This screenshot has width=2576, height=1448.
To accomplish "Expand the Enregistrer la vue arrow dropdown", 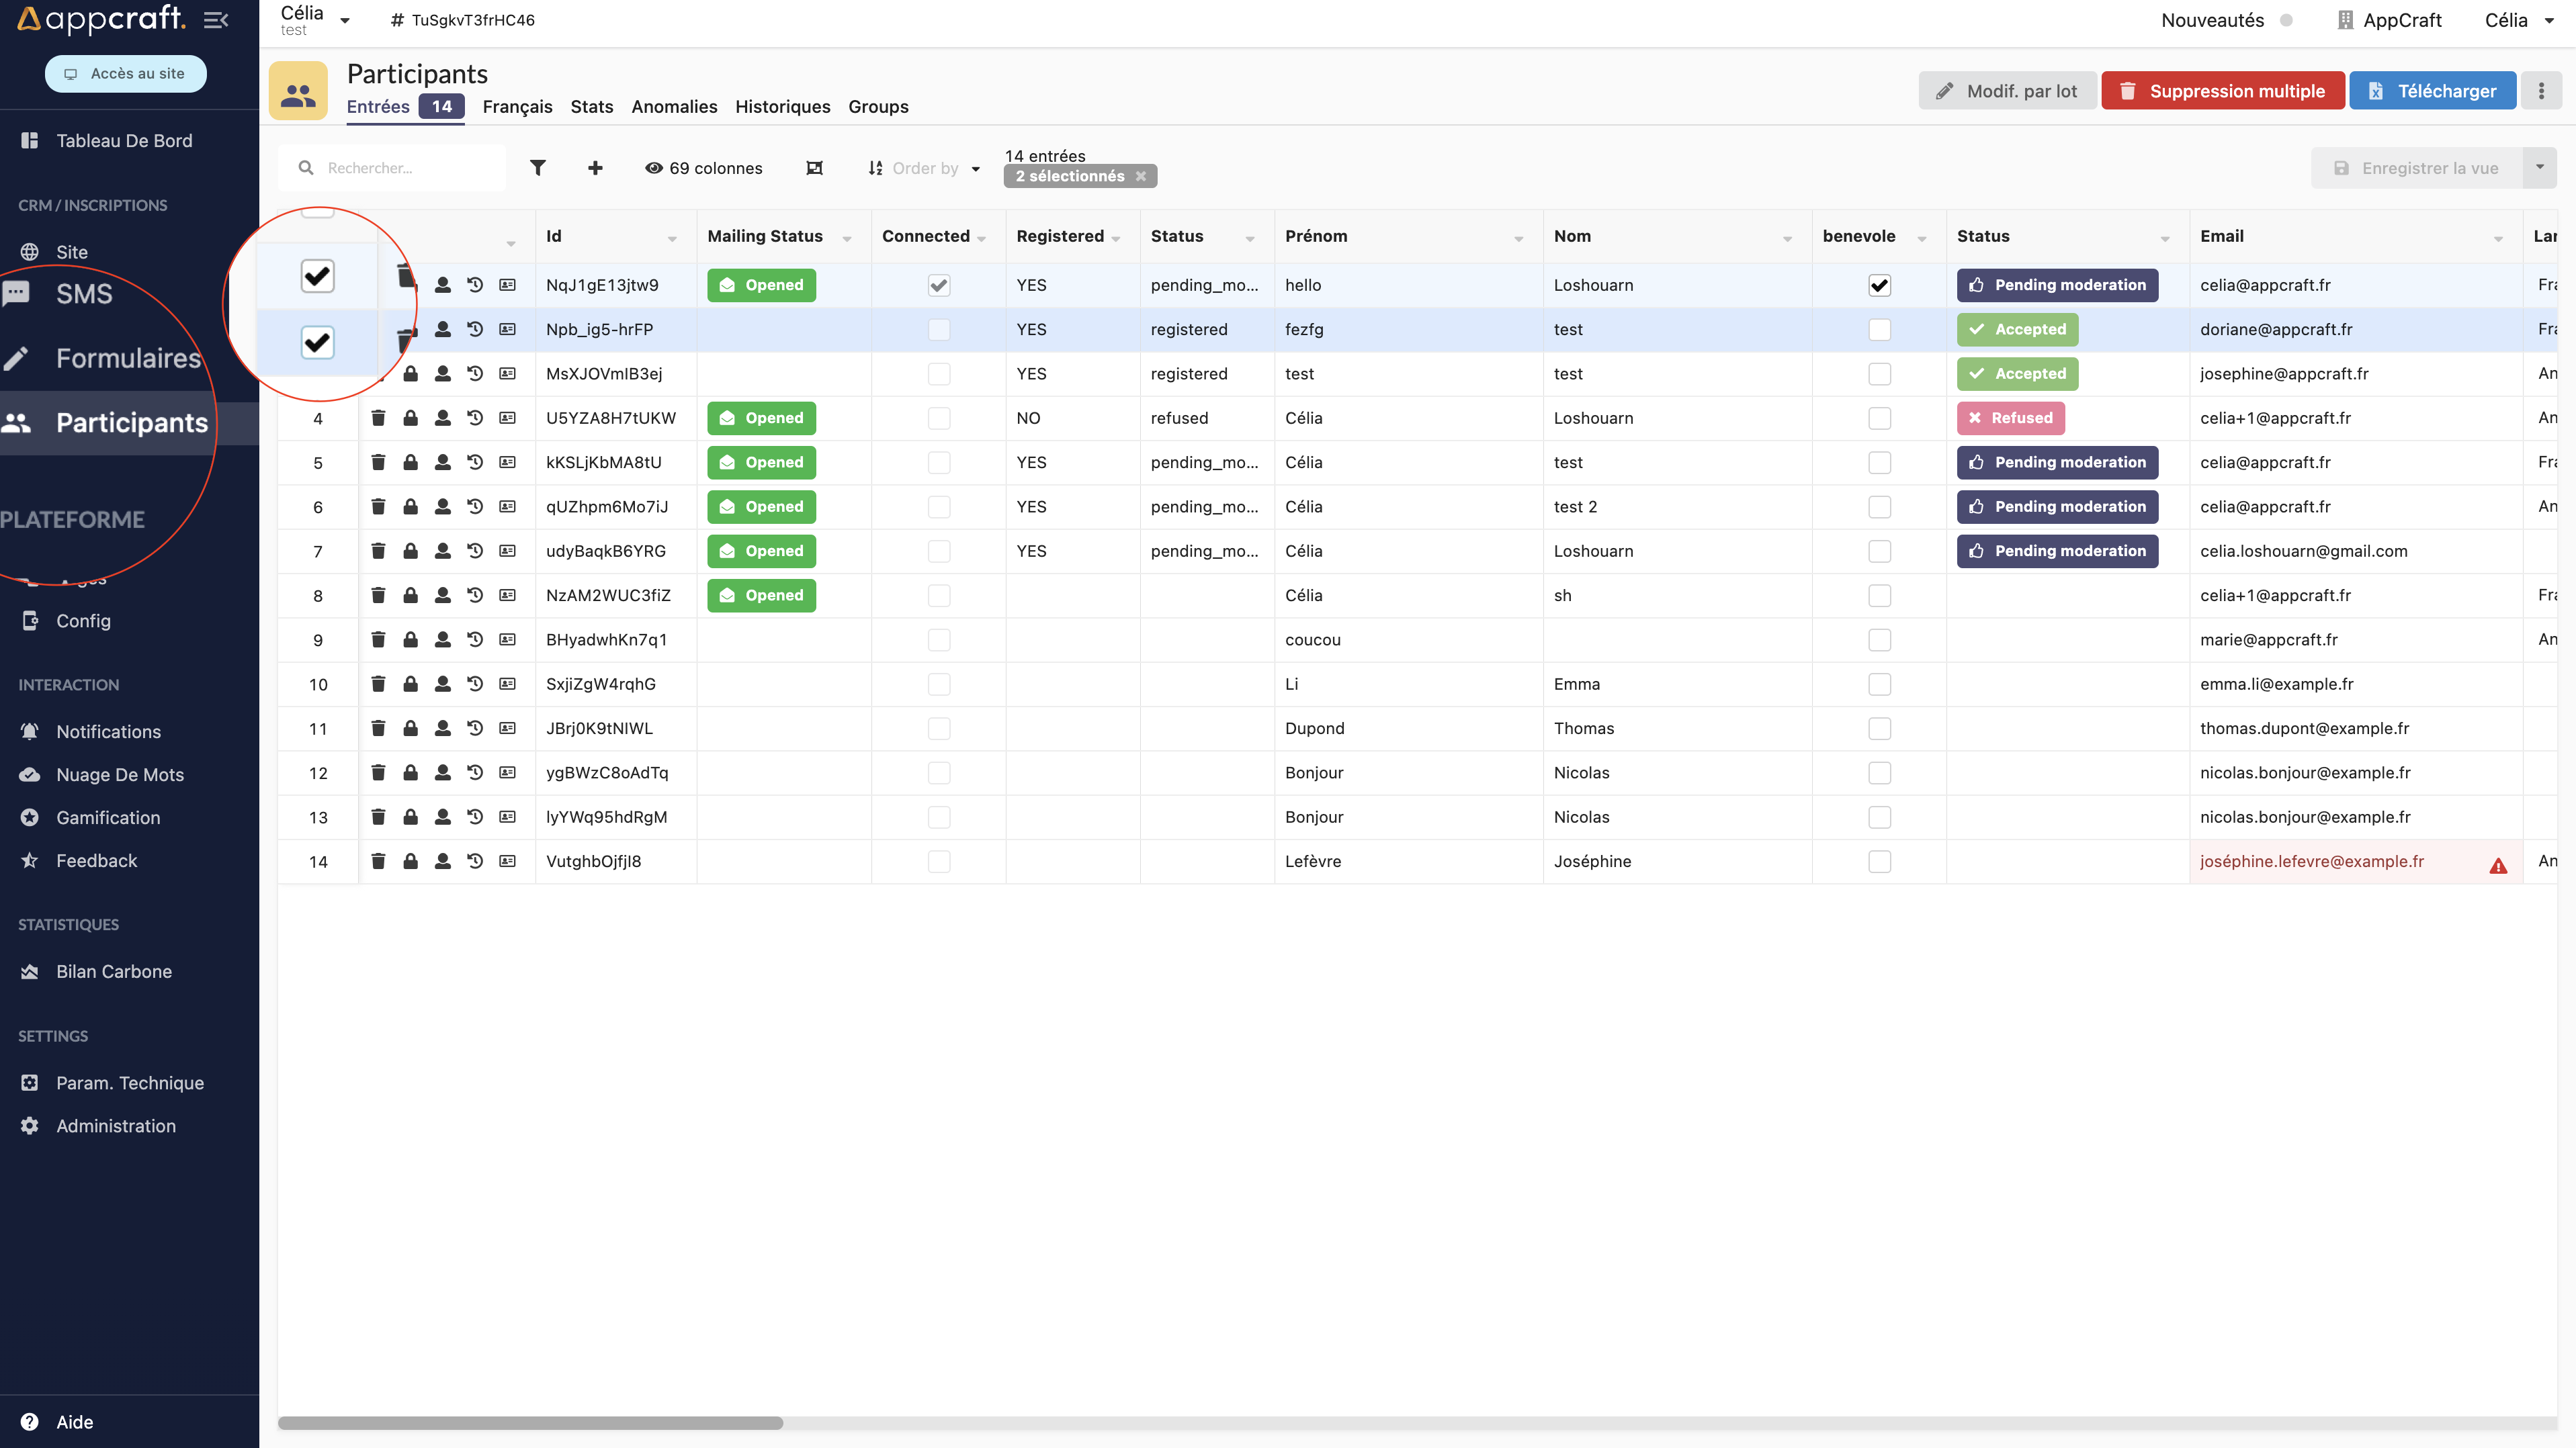I will (x=2539, y=168).
